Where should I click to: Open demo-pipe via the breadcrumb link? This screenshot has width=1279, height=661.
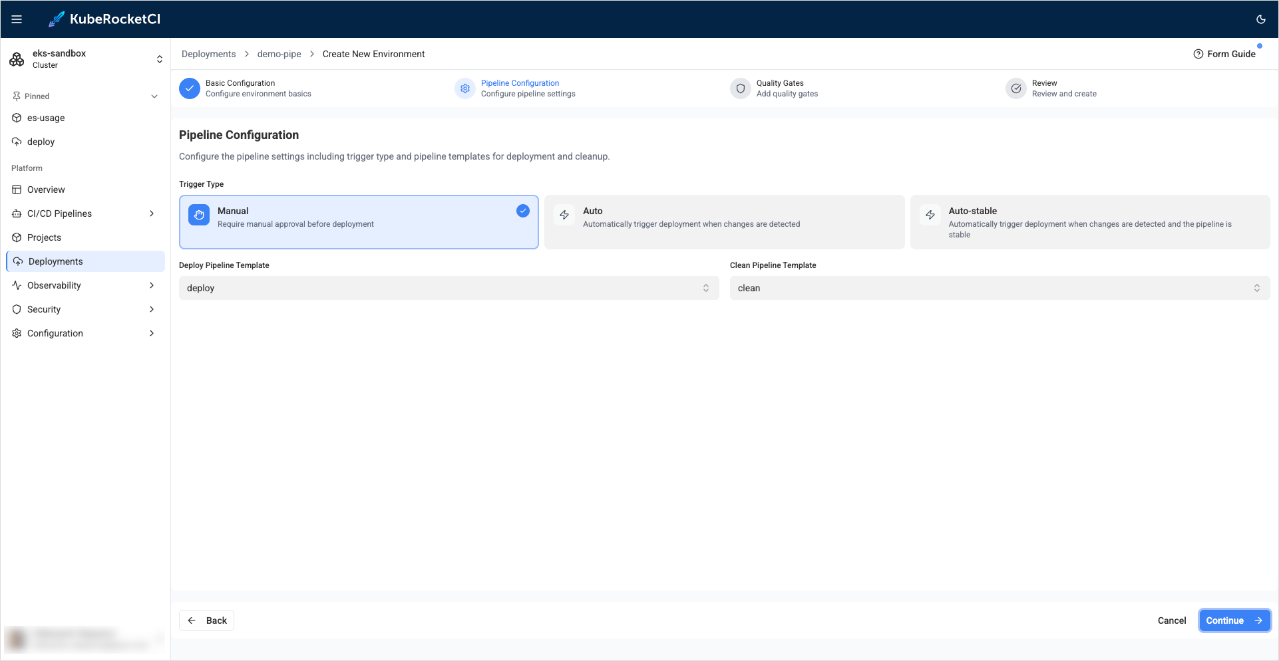click(x=279, y=54)
